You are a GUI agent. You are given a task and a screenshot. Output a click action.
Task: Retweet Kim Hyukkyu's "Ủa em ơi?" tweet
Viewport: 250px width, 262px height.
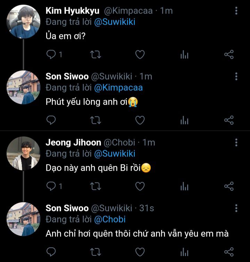95,55
